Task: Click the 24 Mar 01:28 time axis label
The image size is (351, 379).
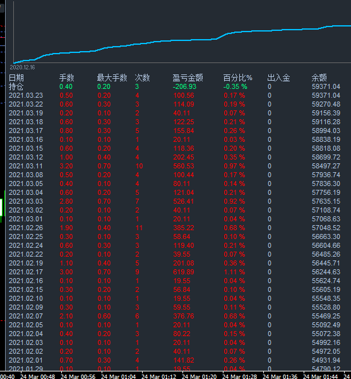Action: pos(239,376)
